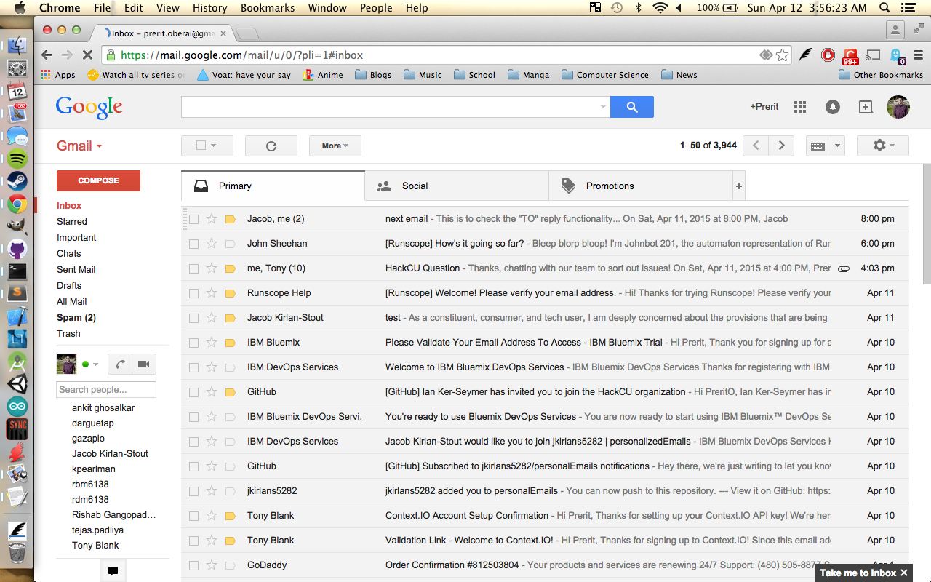
Task: Compose a new email
Action: coord(98,180)
